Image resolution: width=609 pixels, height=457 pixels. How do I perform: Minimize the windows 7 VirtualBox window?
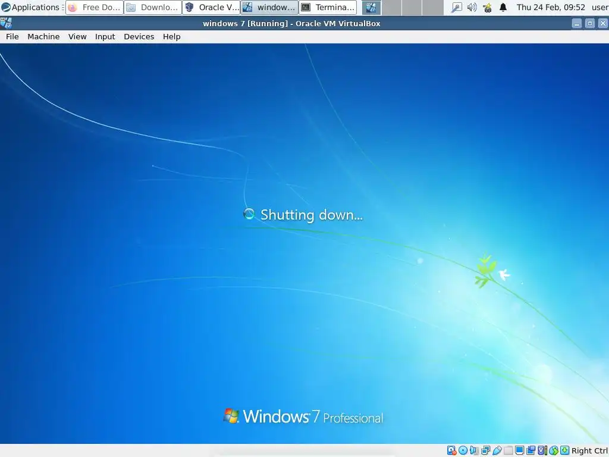click(577, 23)
